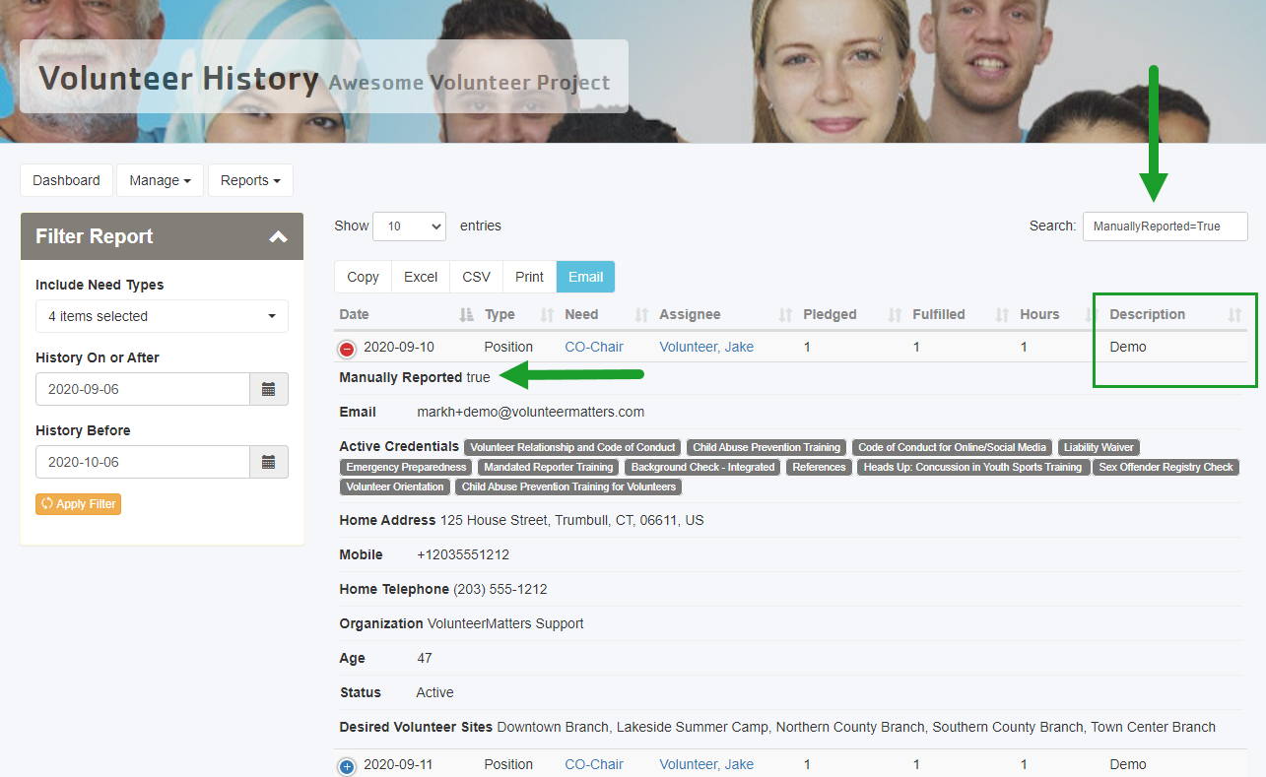Collapse the Filter Report panel chevron
This screenshot has height=777, width=1266.
coord(279,236)
